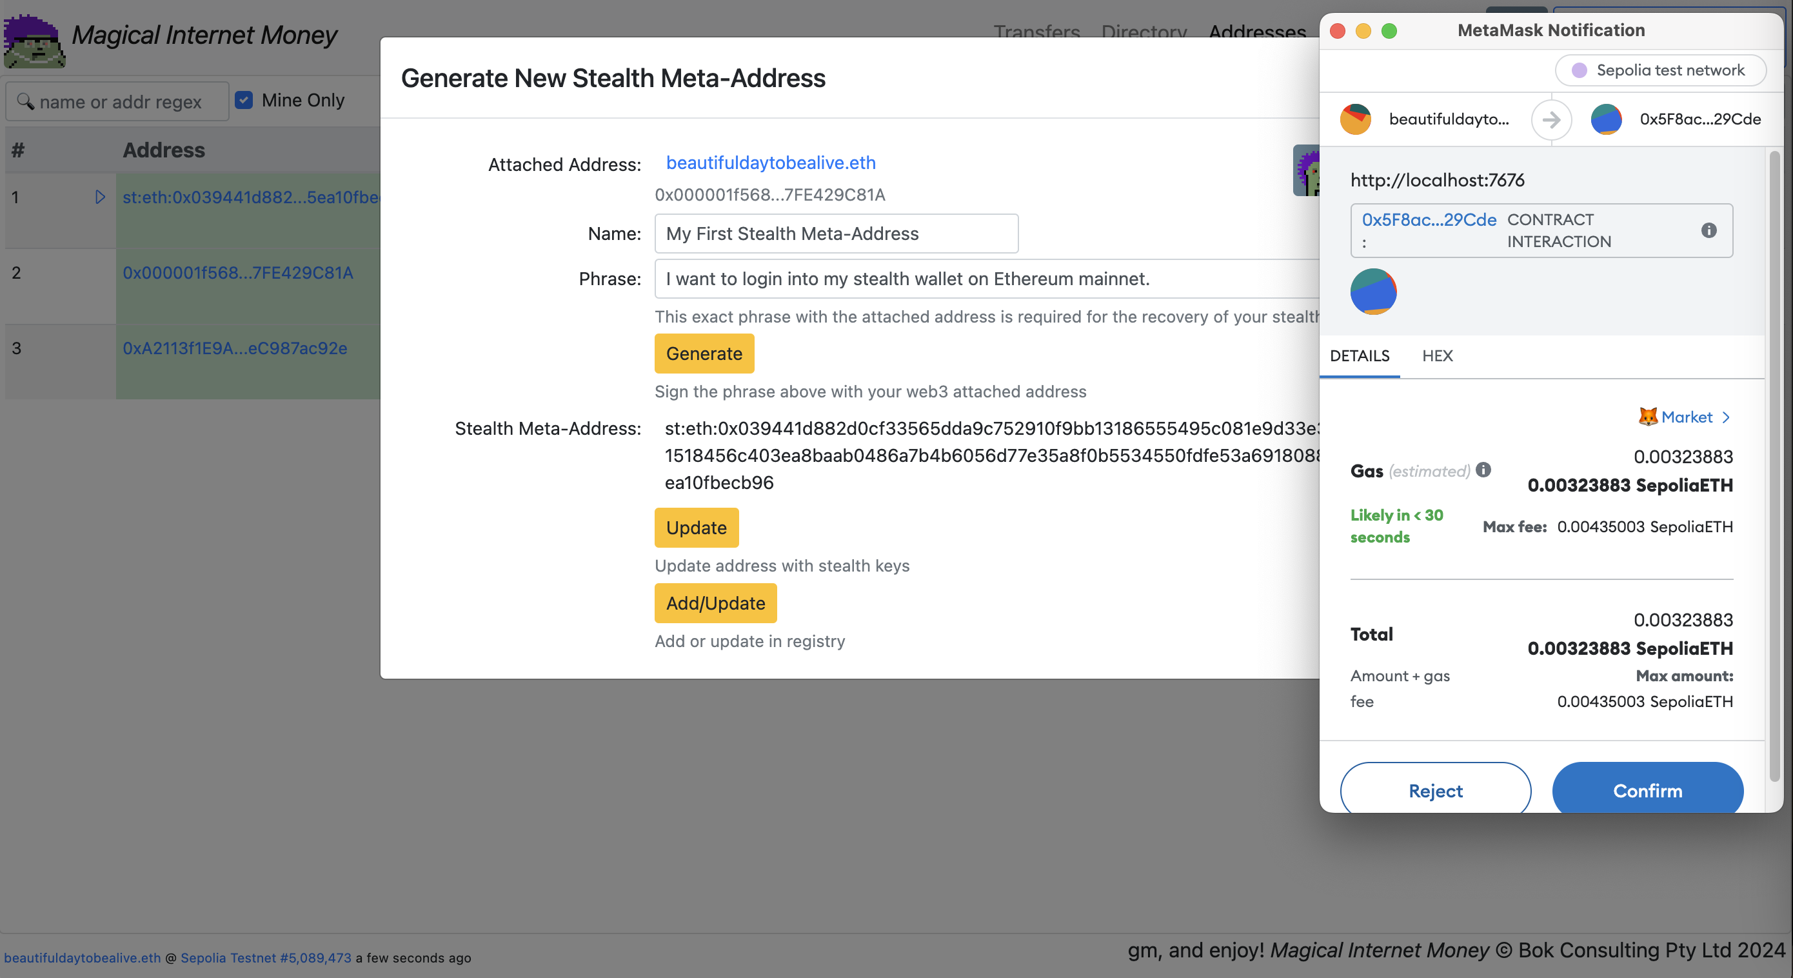Click the MetaMask popup vertical scrollbar

click(x=1774, y=466)
